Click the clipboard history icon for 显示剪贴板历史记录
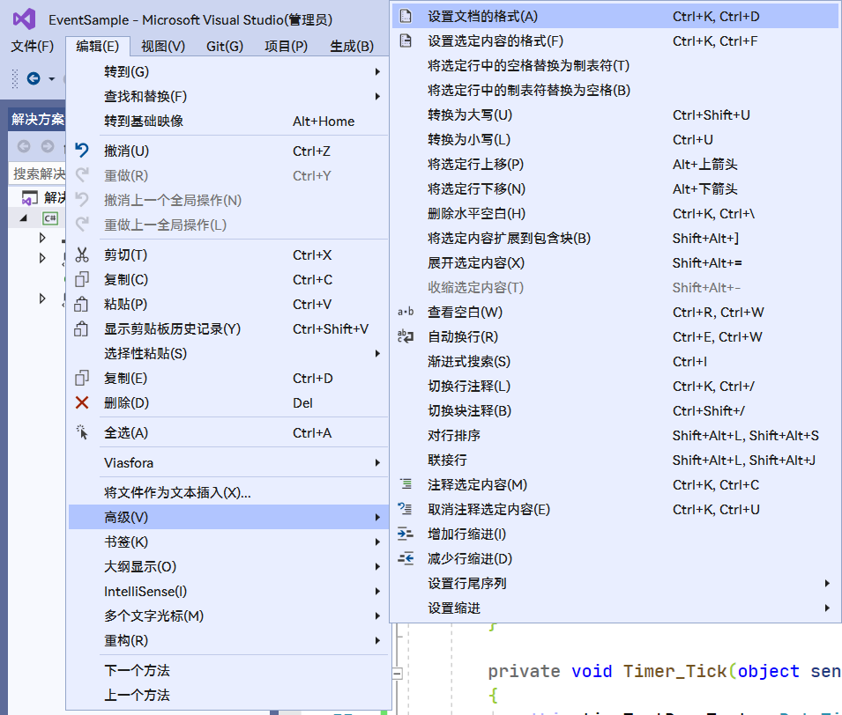 82,328
